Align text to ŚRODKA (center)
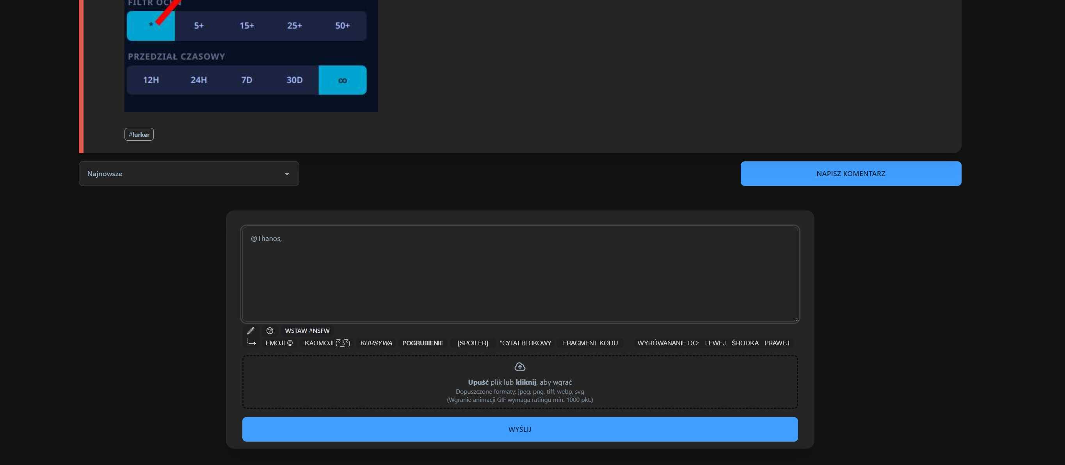The image size is (1065, 465). tap(745, 343)
